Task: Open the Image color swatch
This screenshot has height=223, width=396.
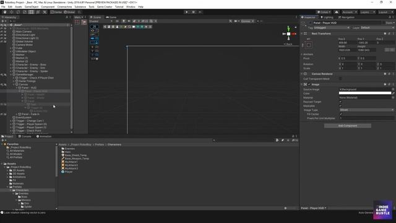Action: click(x=364, y=94)
